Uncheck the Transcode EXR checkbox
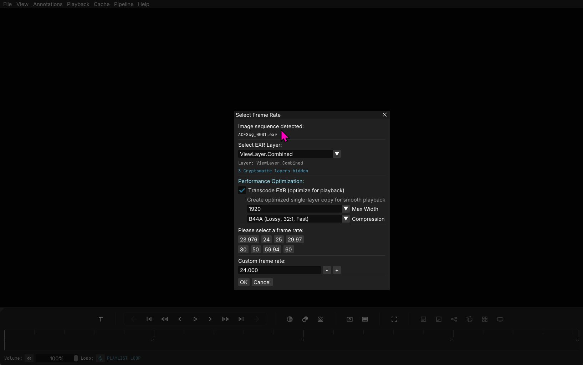583x365 pixels. (x=242, y=191)
